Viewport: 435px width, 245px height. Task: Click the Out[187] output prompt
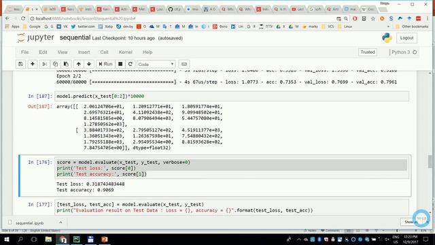coord(39,106)
